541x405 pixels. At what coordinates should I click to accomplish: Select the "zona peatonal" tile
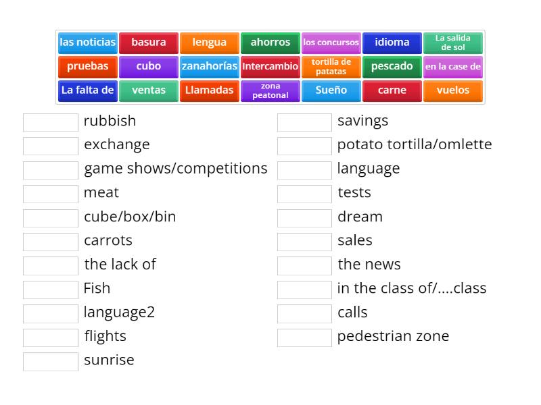click(x=270, y=90)
